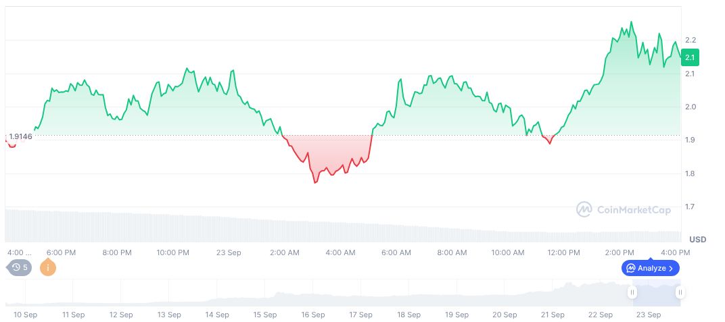Click the 1.7 price axis label
The width and height of the screenshot is (725, 322).
tap(691, 207)
